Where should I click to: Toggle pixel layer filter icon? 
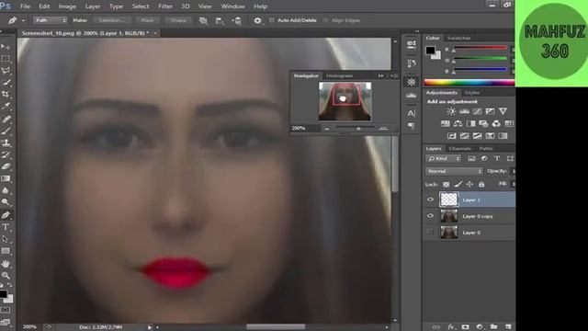tap(471, 159)
